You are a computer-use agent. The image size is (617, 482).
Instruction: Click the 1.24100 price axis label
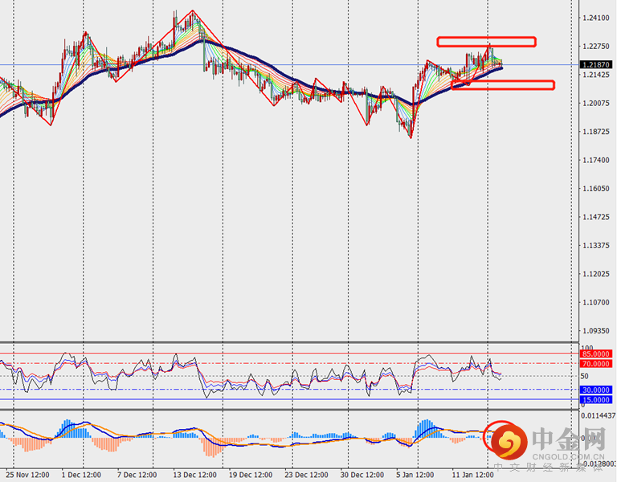tap(596, 18)
